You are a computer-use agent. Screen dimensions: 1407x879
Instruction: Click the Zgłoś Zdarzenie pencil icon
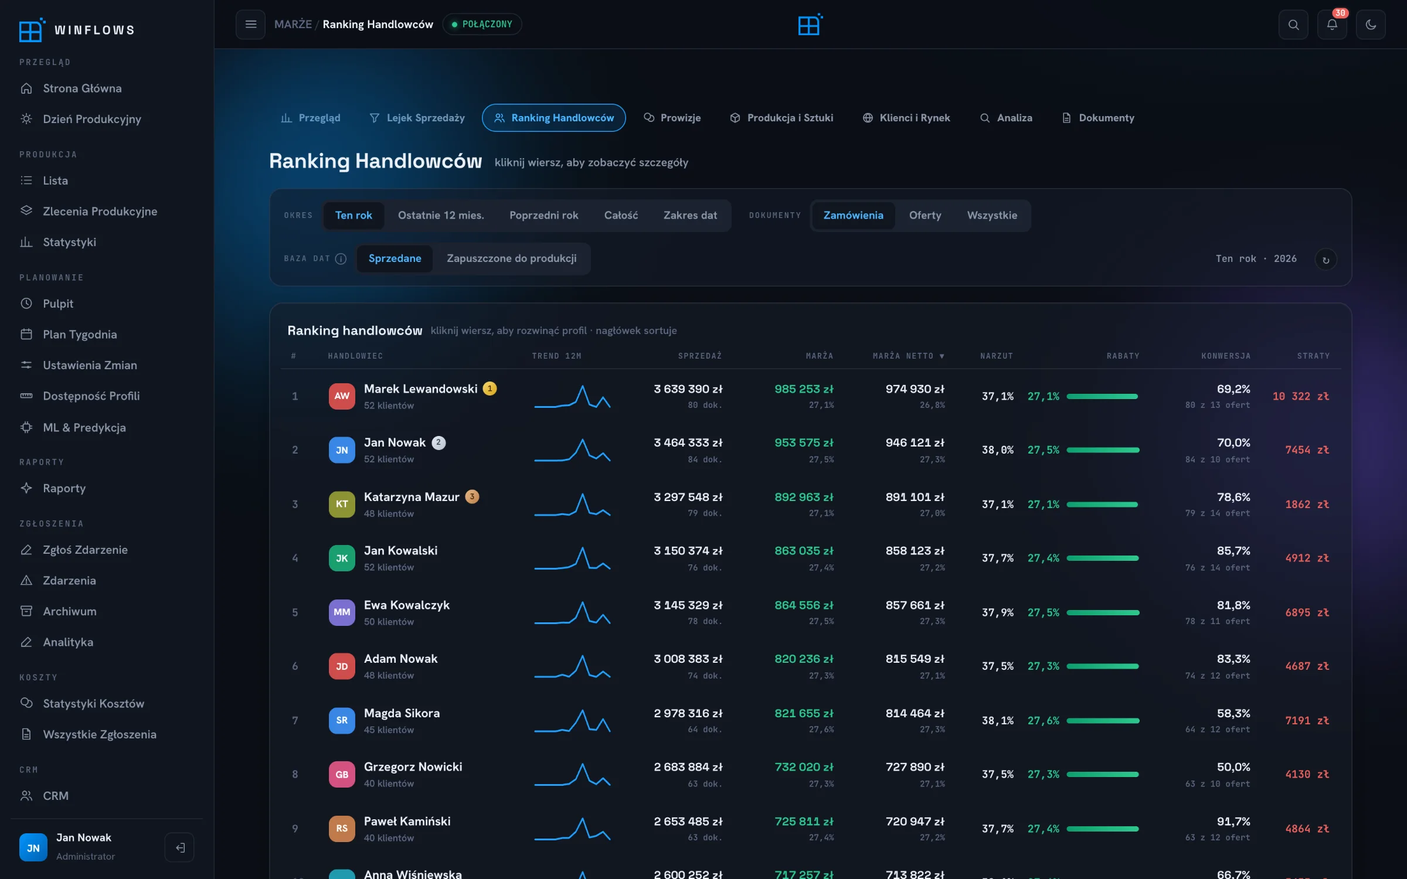tap(26, 550)
